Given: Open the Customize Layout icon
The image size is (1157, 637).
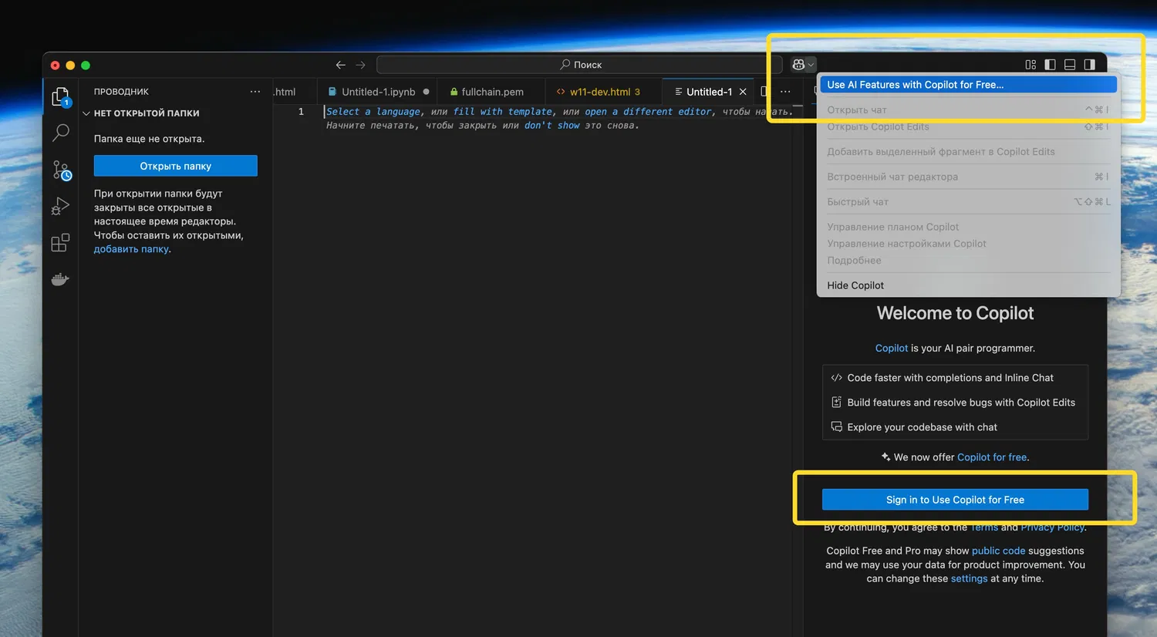Looking at the screenshot, I should tap(1031, 65).
